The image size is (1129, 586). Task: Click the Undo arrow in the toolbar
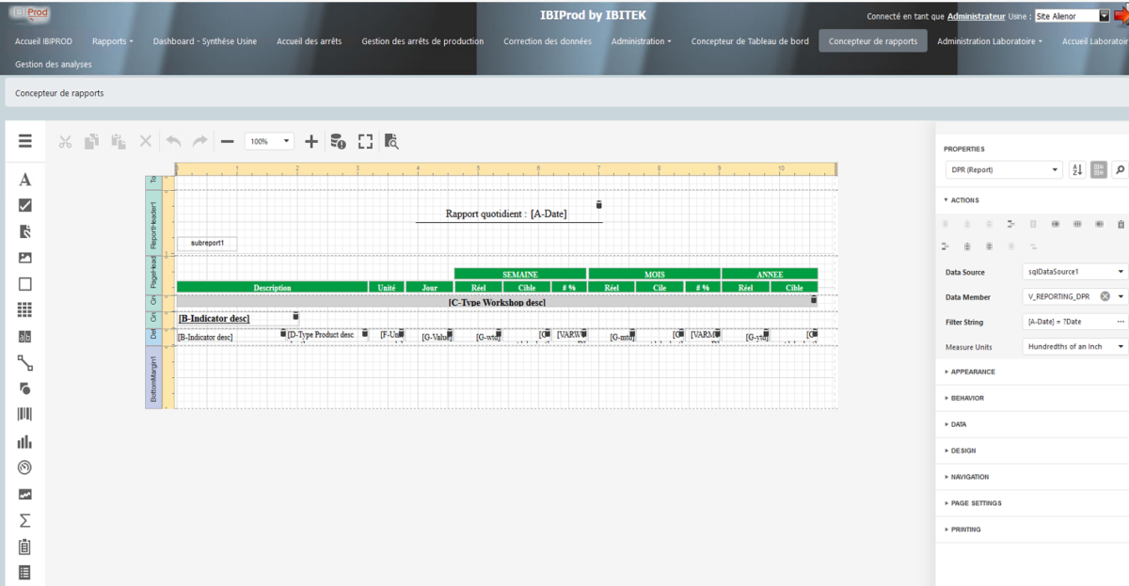click(x=173, y=141)
